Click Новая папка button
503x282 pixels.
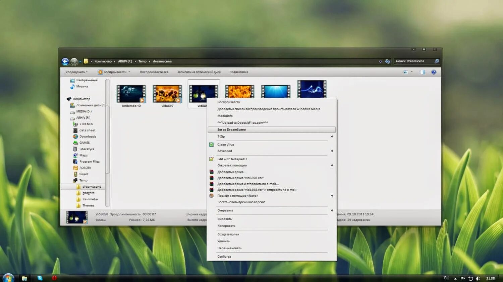click(x=239, y=72)
